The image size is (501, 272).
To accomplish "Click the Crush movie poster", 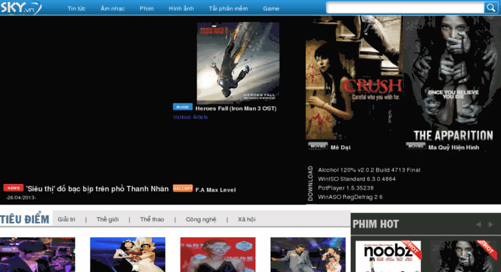I will click(x=354, y=78).
